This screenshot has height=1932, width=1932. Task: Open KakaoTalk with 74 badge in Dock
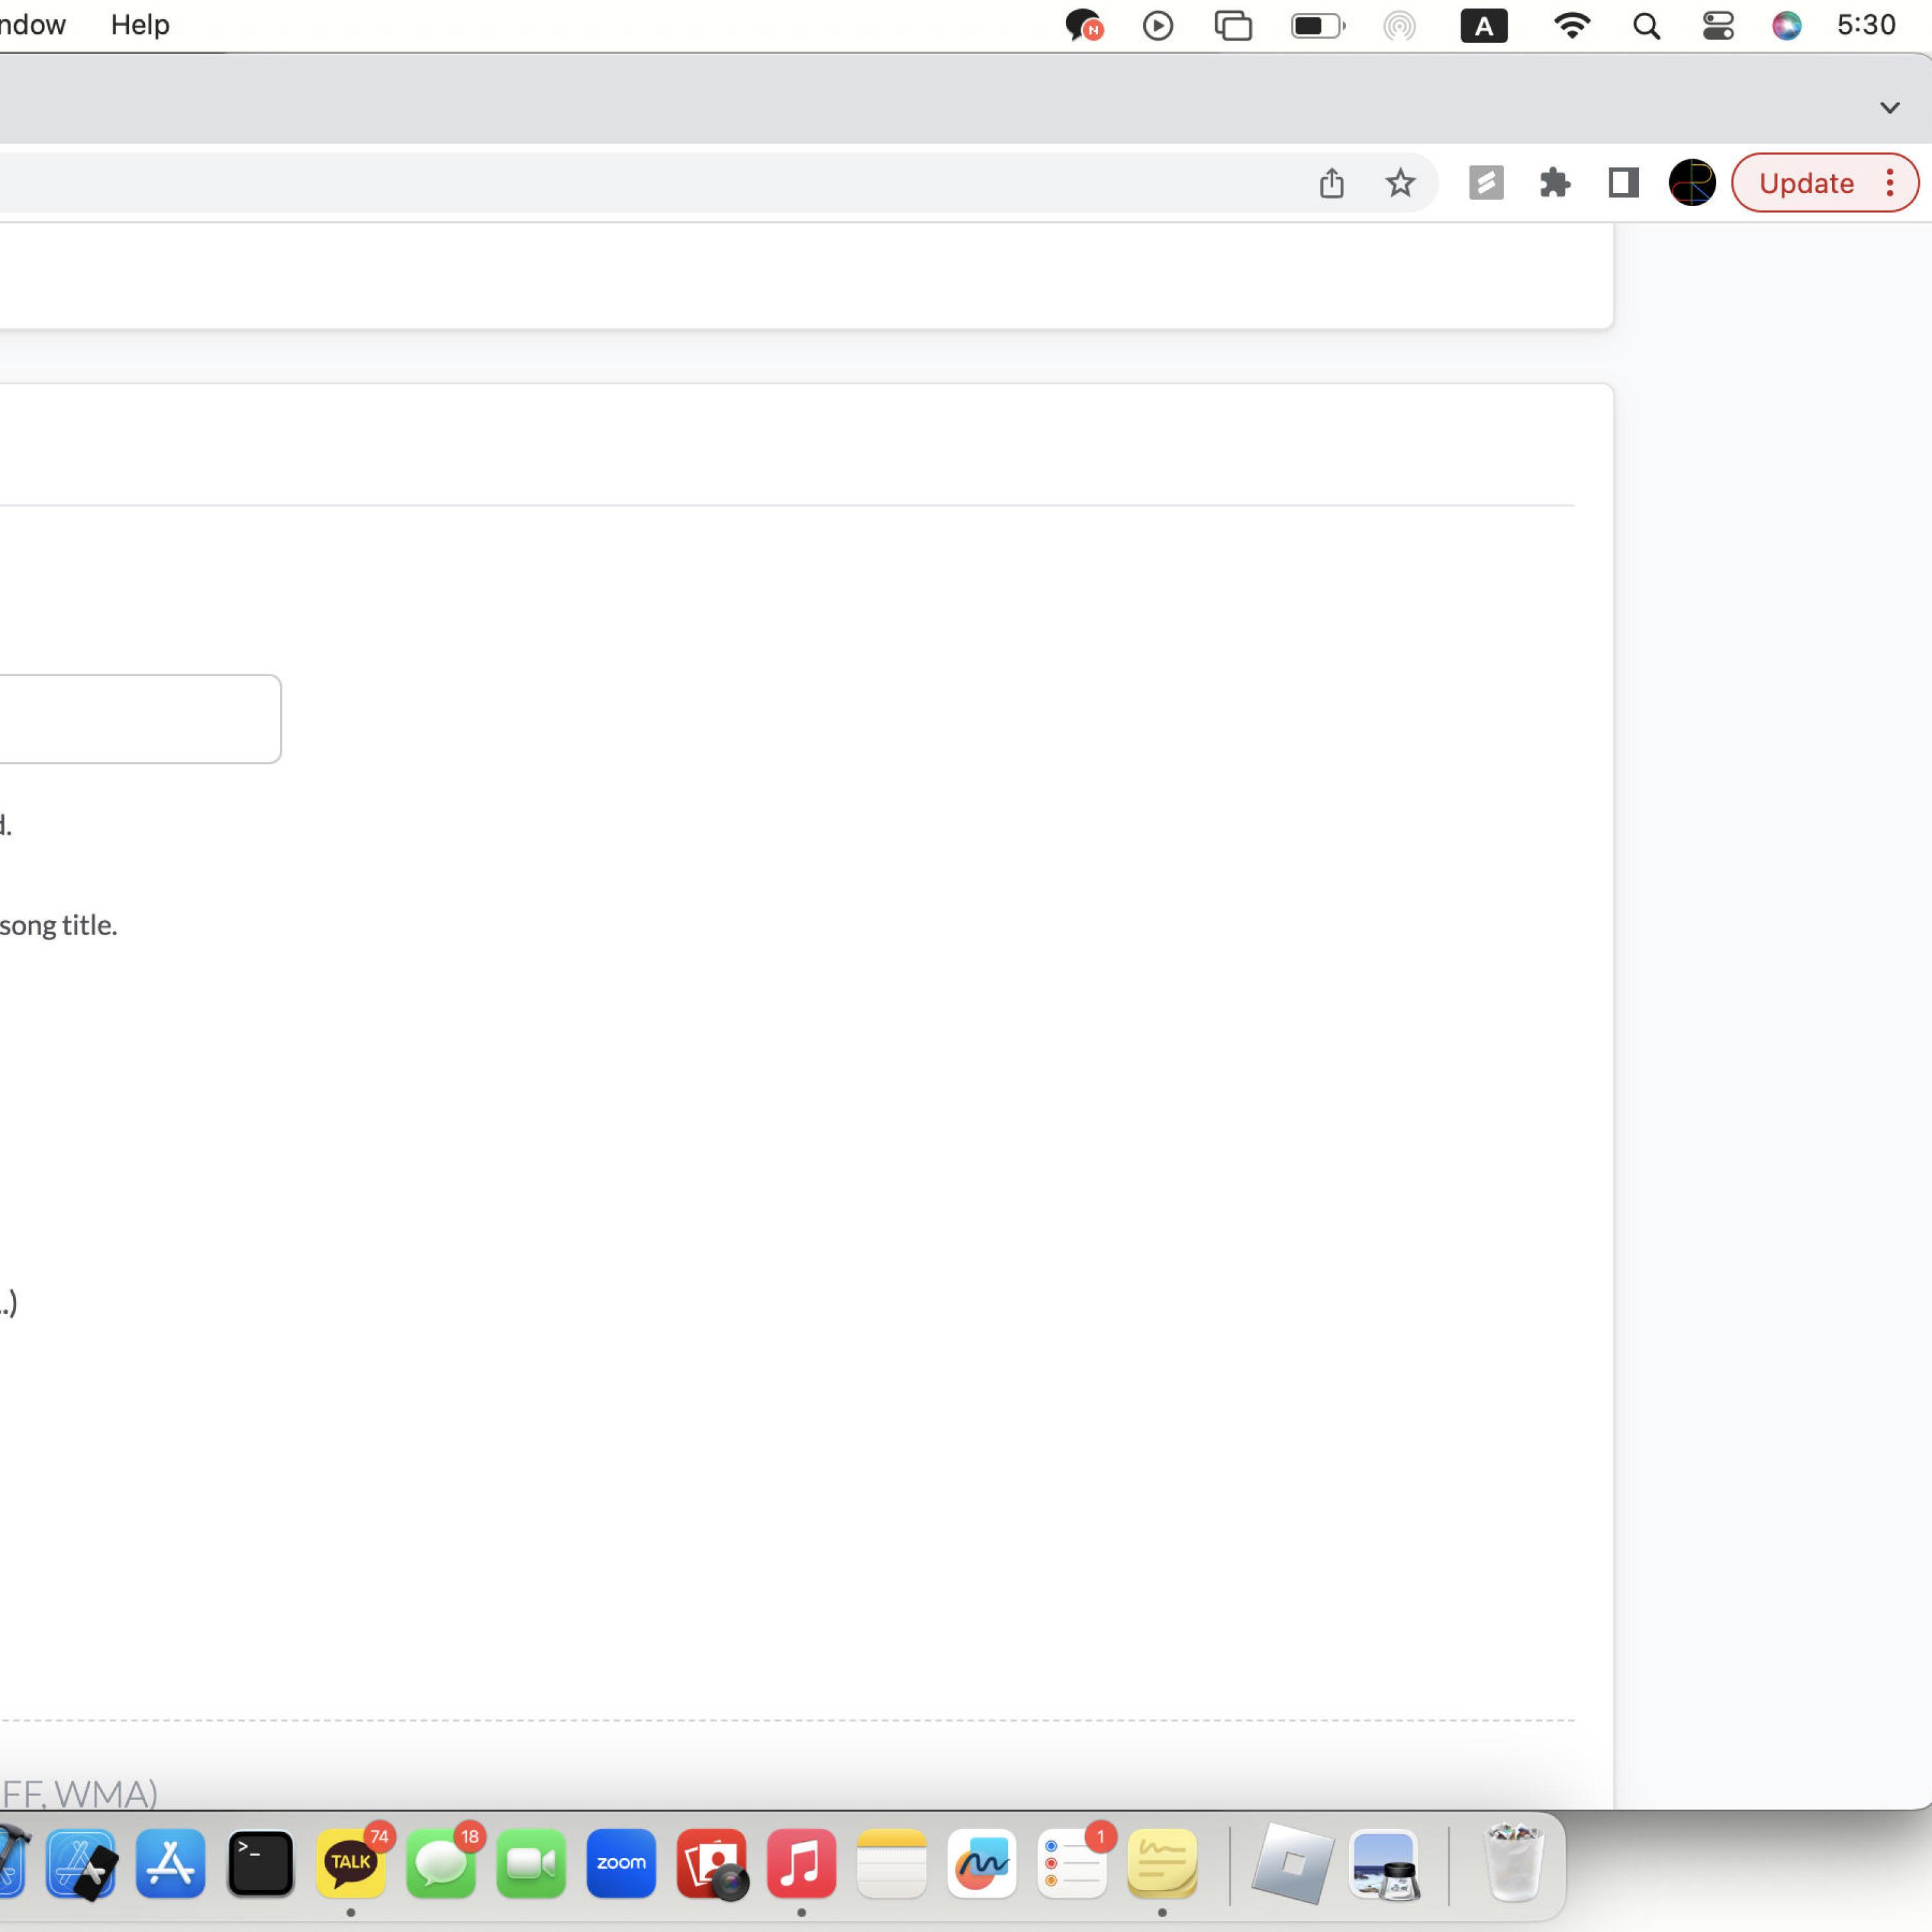[x=351, y=1863]
